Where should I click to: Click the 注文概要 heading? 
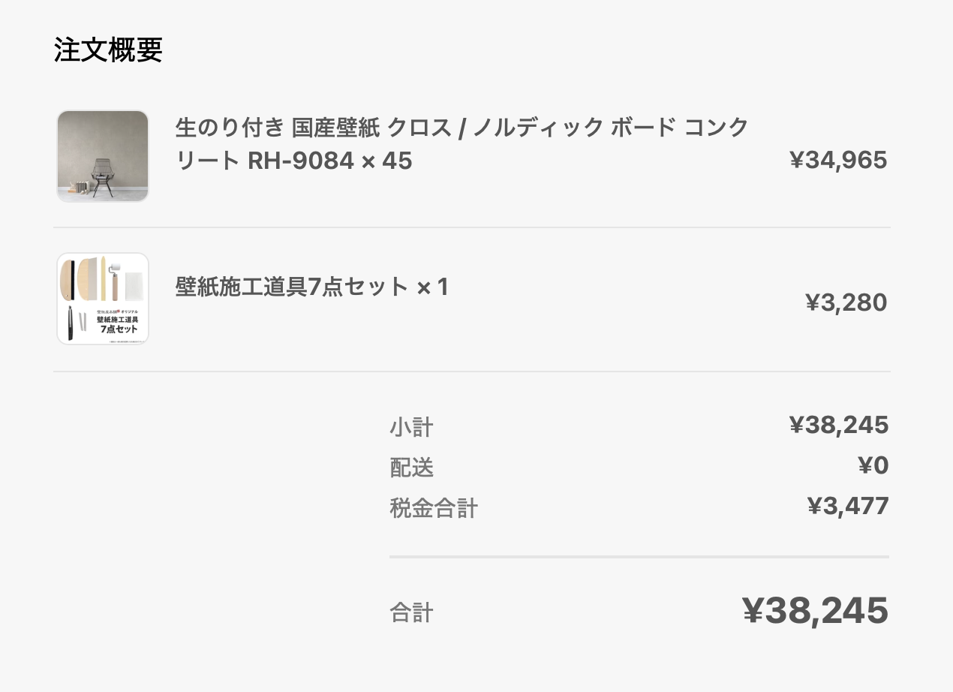[x=108, y=50]
